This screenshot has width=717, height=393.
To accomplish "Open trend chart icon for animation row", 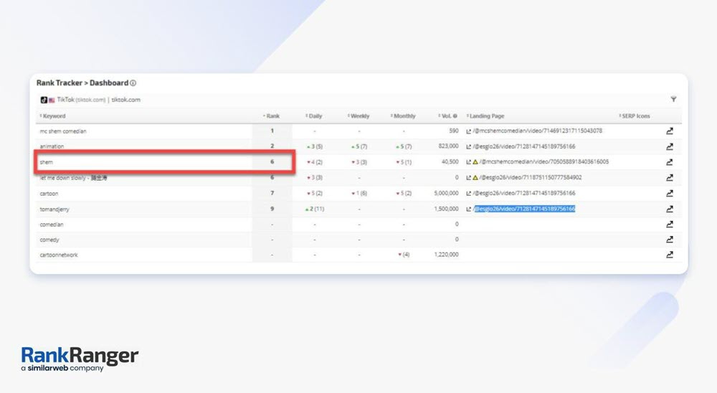I will coord(670,146).
